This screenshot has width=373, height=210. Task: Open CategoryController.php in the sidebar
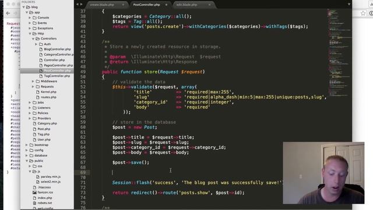click(x=59, y=54)
